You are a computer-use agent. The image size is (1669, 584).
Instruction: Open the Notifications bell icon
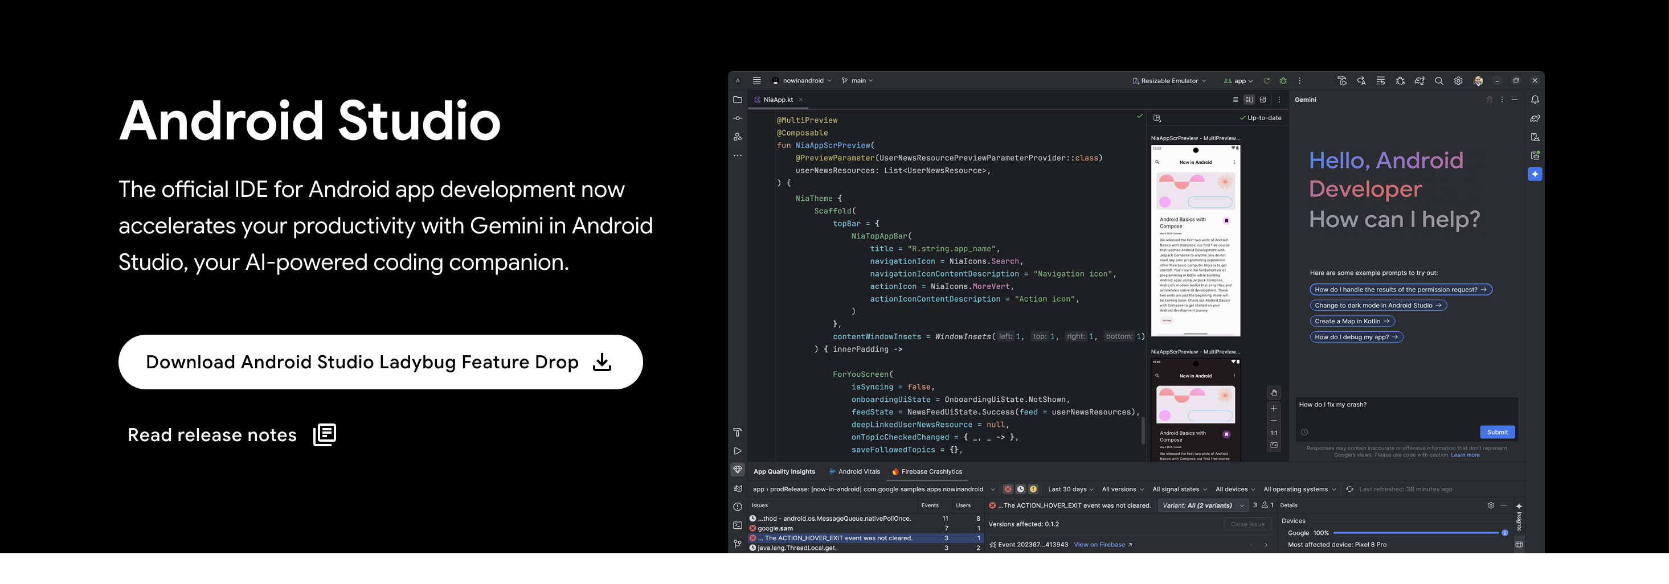click(1535, 100)
